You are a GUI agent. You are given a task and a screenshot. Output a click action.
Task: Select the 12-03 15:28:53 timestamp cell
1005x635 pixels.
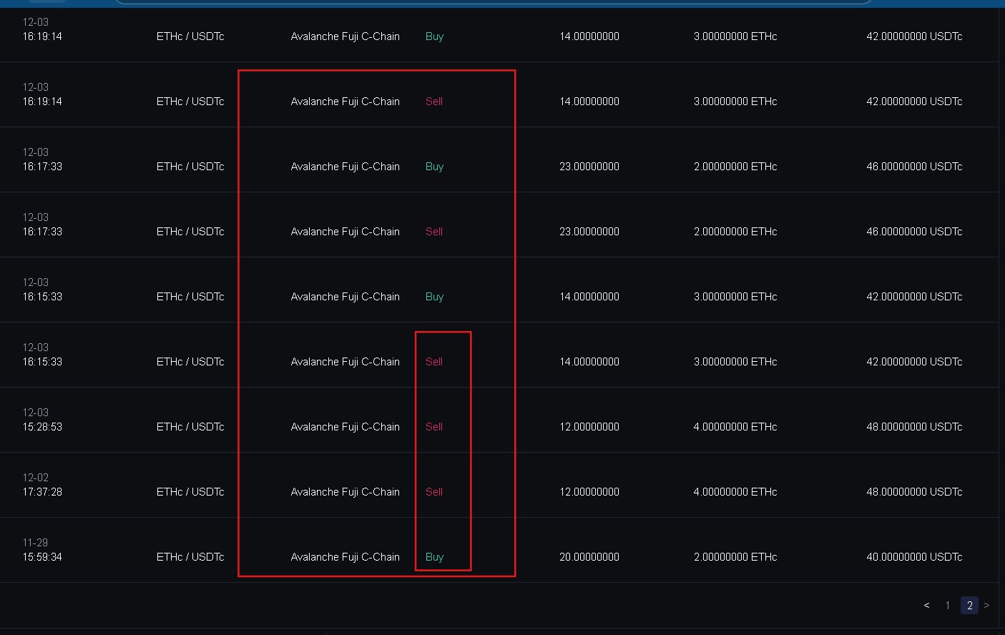[x=42, y=420]
